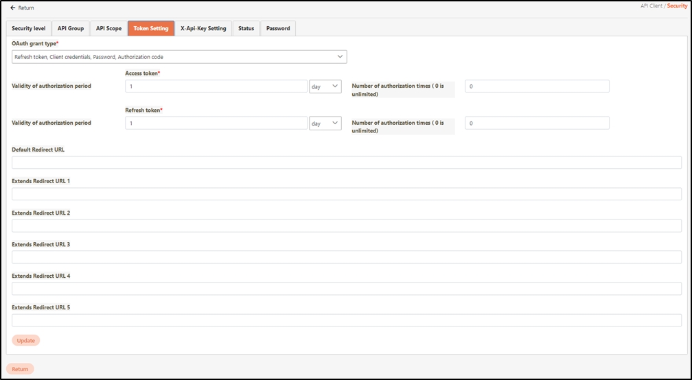Viewport: 692px width, 380px height.
Task: Switch to the API Group tab
Action: pos(71,28)
